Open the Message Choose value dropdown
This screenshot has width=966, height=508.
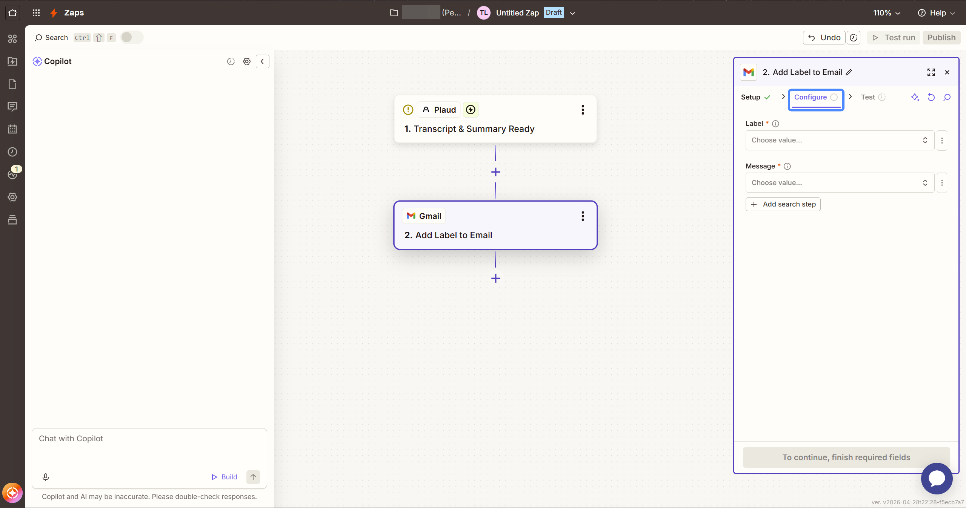point(840,183)
